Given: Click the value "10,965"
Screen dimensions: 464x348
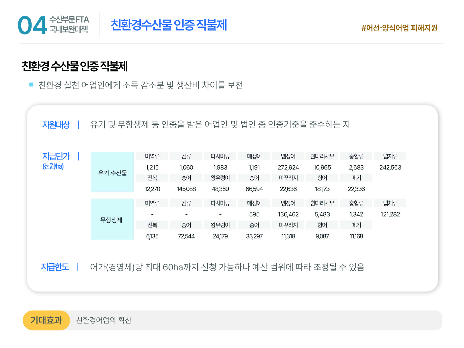Looking at the screenshot, I should pyautogui.click(x=322, y=168).
